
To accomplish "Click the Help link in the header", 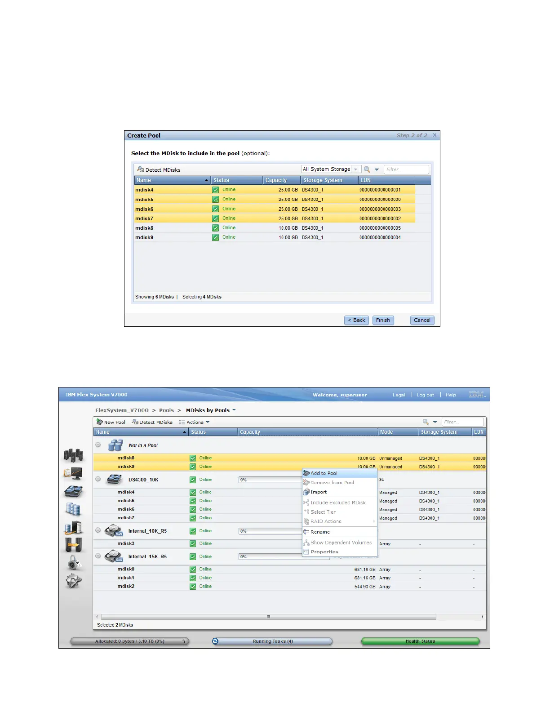I will point(451,395).
